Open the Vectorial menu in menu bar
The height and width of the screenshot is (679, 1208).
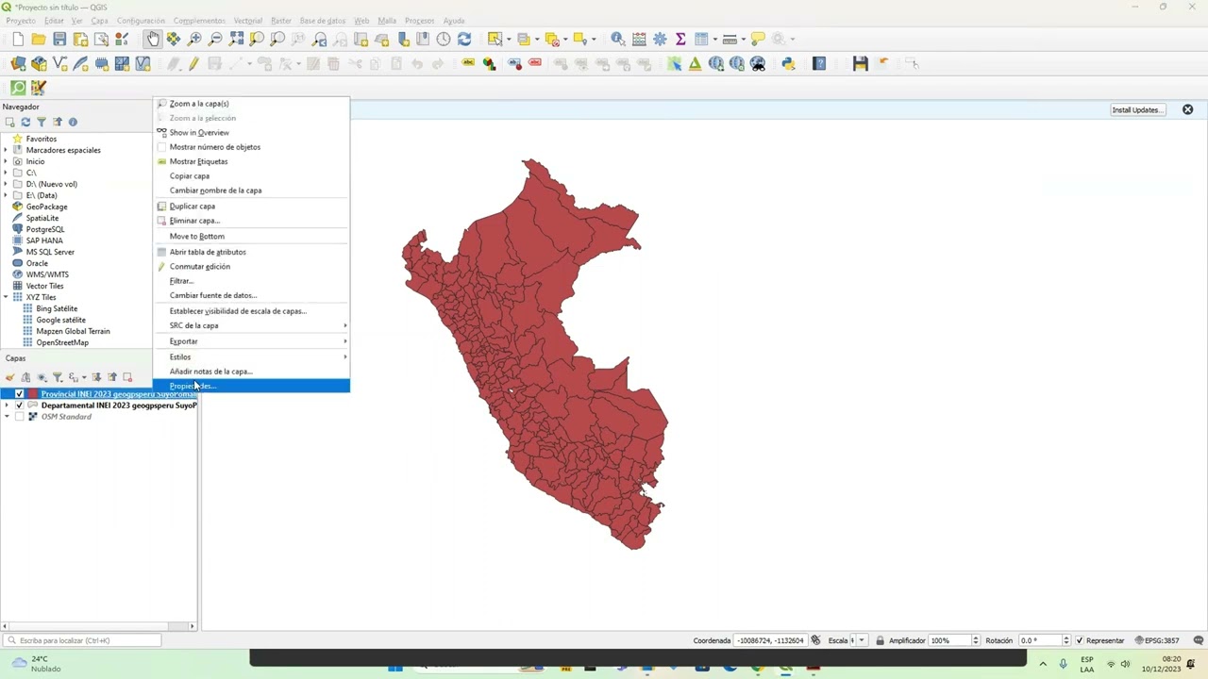click(247, 21)
